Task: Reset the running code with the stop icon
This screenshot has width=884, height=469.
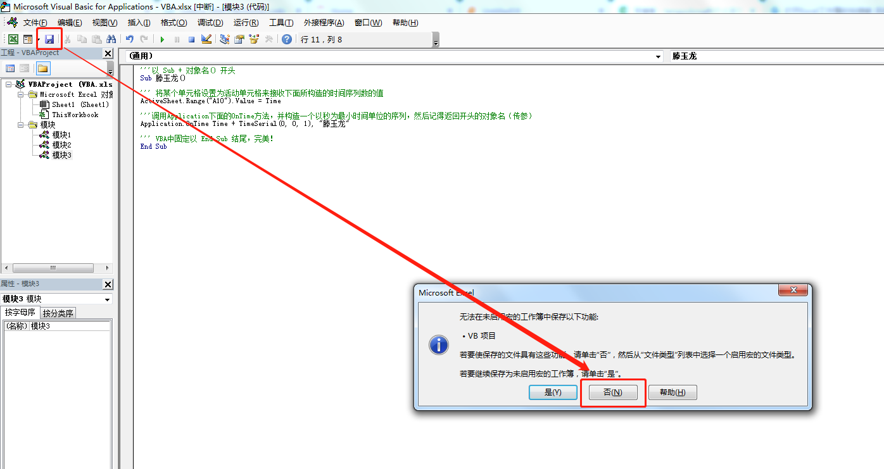Action: click(x=191, y=39)
